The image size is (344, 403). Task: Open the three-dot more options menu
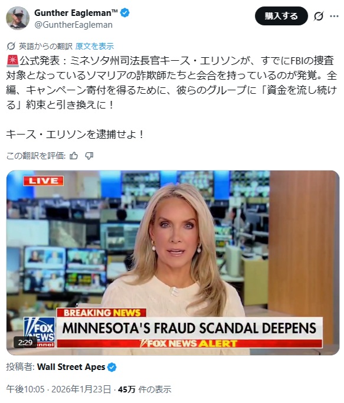click(x=334, y=16)
